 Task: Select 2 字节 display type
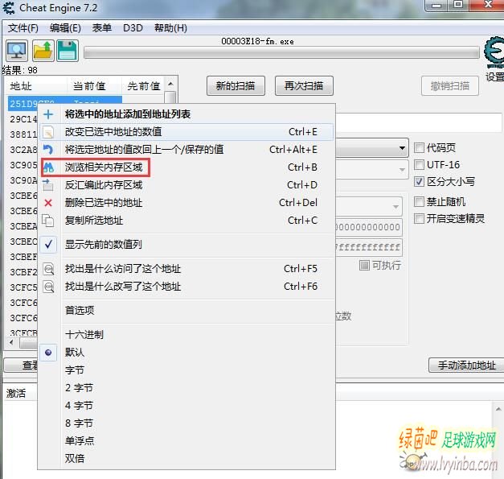(186, 388)
